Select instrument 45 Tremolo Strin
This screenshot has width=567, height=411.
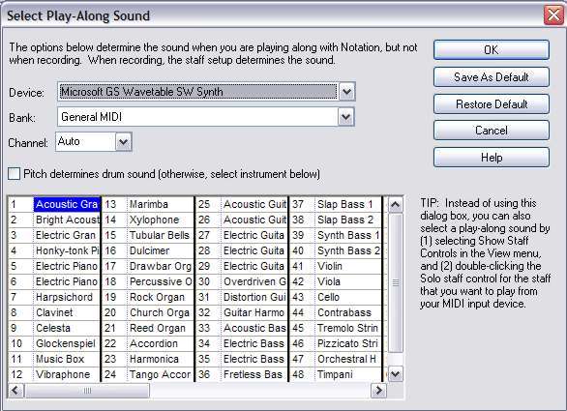tap(348, 328)
